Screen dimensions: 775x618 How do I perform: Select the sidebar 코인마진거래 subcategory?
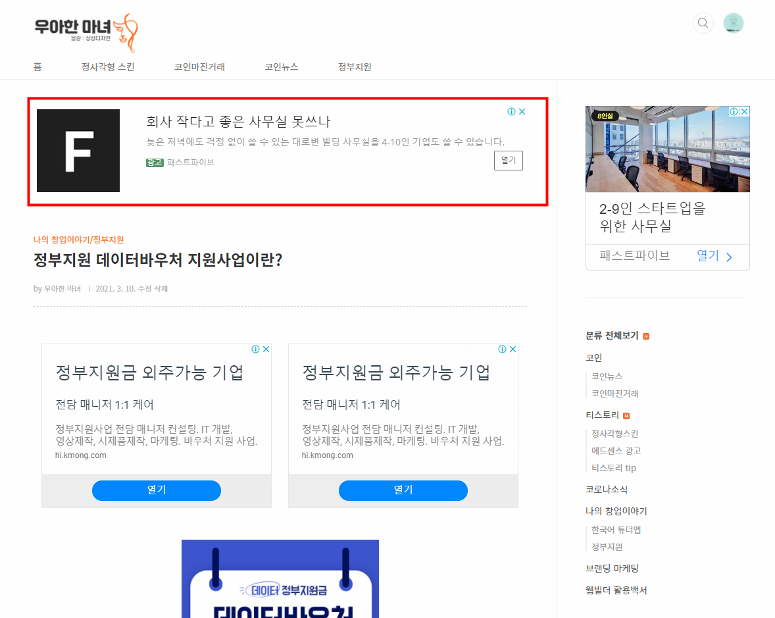coord(615,394)
